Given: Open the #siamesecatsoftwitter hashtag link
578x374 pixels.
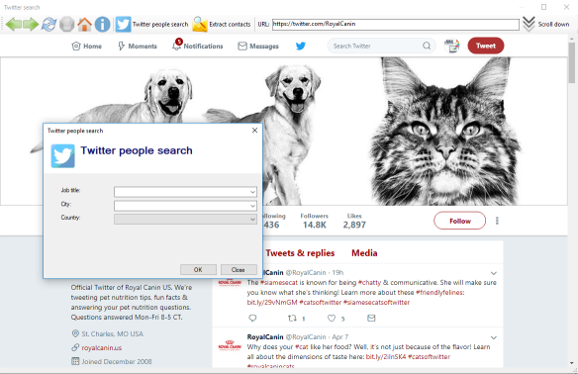Looking at the screenshot, I should (376, 303).
